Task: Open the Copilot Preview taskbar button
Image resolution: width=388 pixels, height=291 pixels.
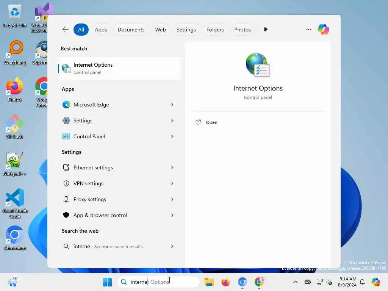Action: [376, 282]
